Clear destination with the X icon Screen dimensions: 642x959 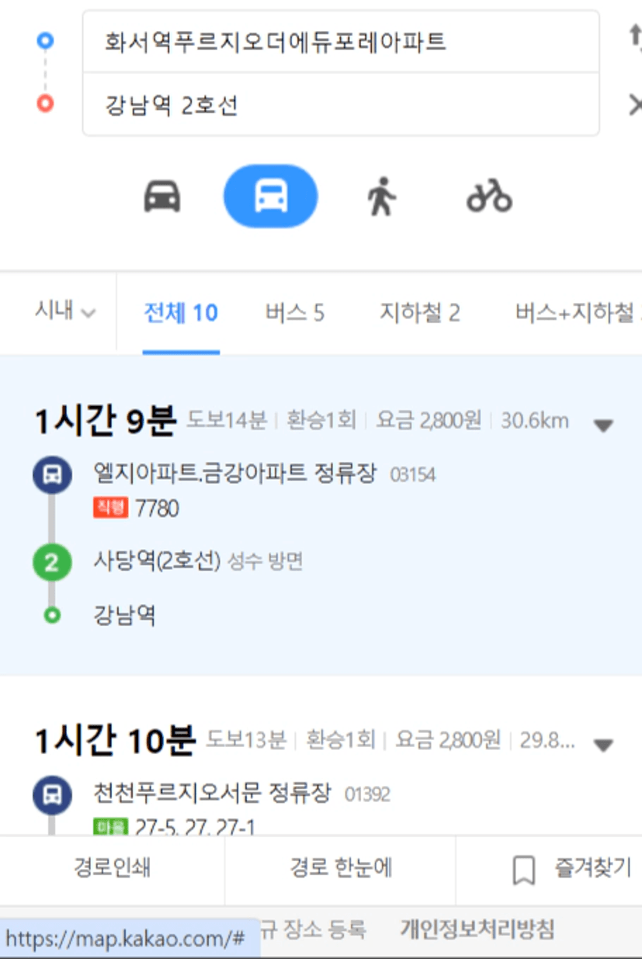click(635, 105)
